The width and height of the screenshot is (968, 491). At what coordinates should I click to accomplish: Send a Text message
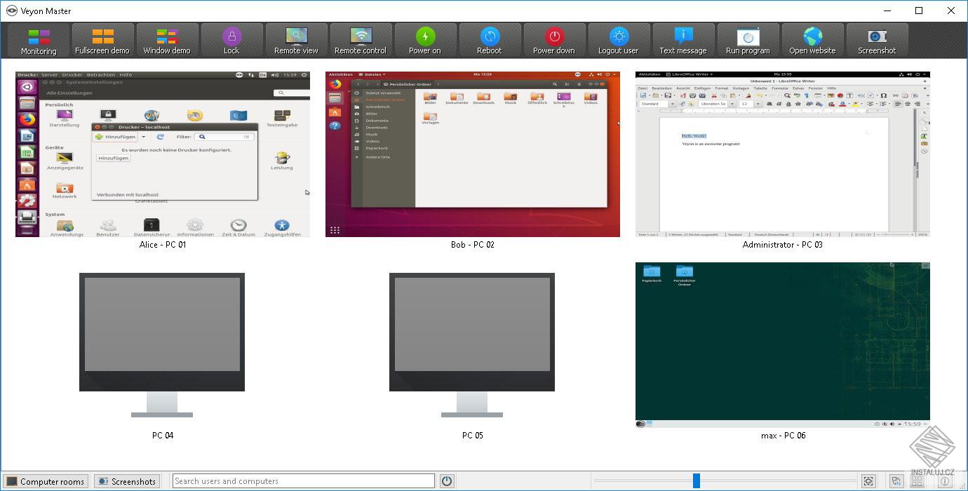(683, 41)
